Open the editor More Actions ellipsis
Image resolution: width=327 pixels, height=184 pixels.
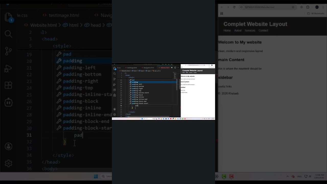(178, 68)
